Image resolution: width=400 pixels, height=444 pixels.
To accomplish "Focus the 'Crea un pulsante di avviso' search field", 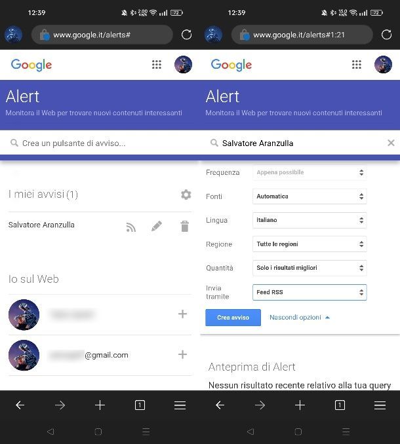I will [100, 143].
